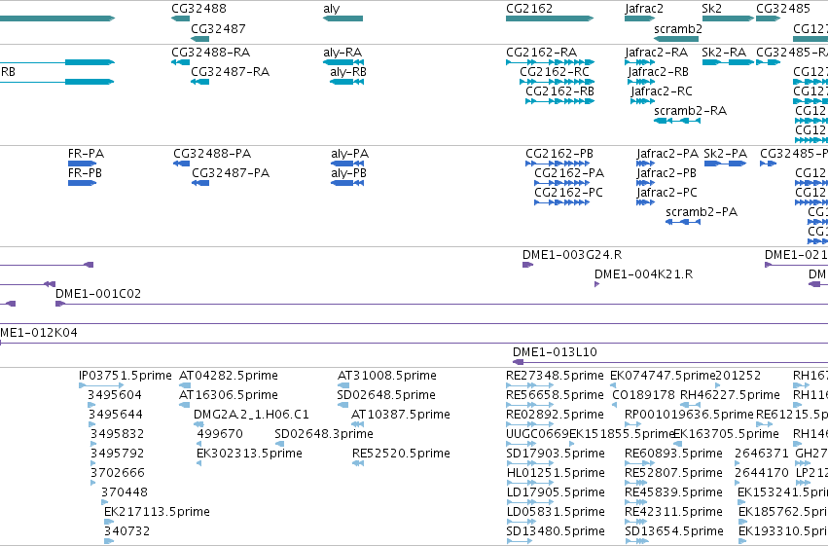Click the CG32487 gene feature

[199, 39]
